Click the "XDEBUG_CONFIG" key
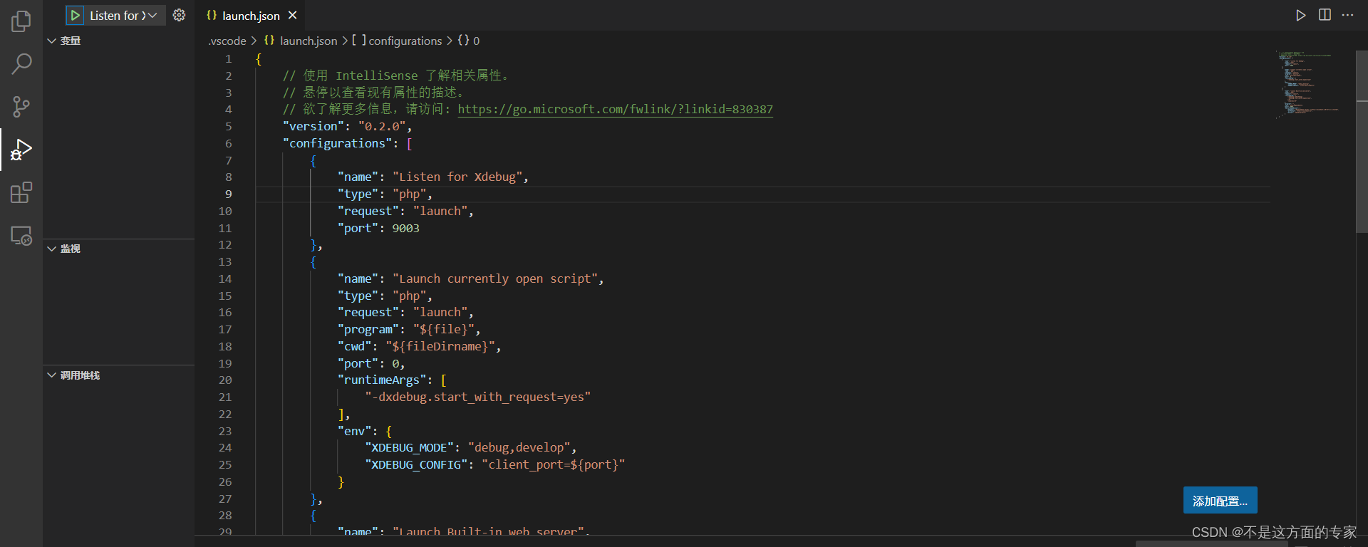 416,464
